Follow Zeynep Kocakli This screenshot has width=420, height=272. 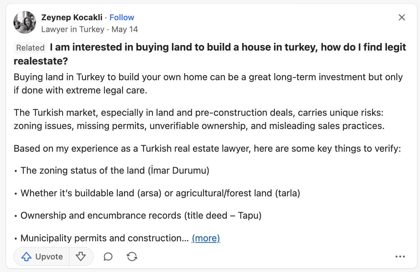click(x=122, y=17)
